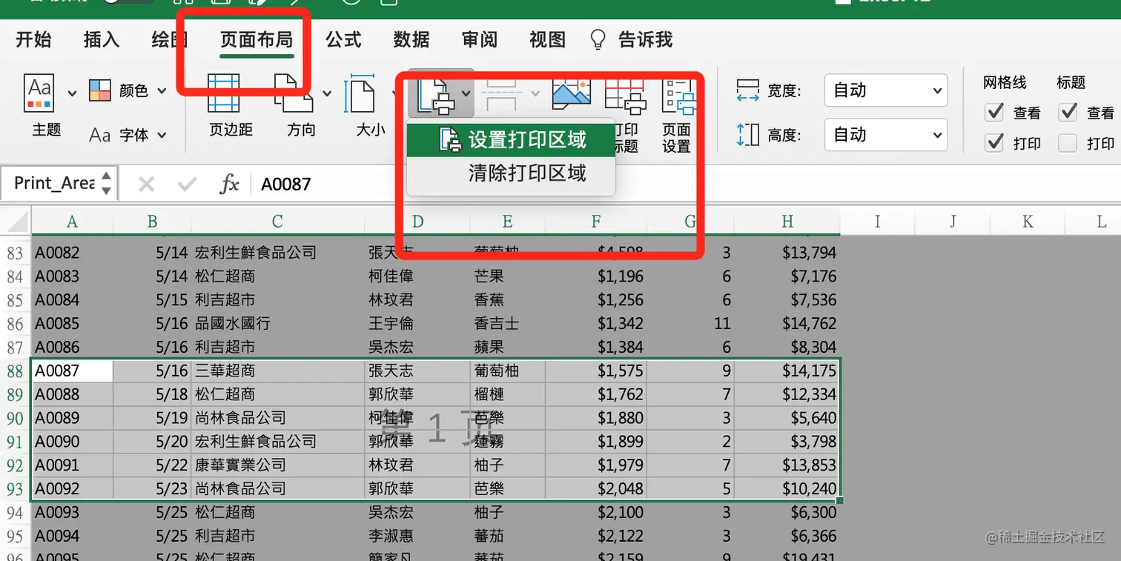
Task: Switch to the 开始 Home tab
Action: pyautogui.click(x=33, y=39)
